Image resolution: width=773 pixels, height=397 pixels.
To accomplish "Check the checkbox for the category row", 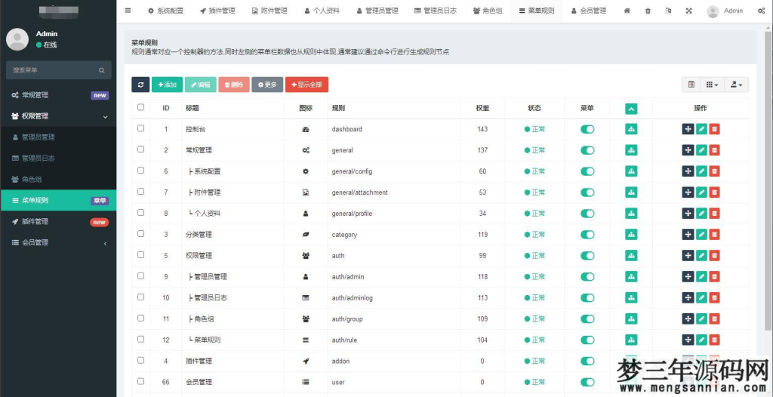I will (141, 233).
